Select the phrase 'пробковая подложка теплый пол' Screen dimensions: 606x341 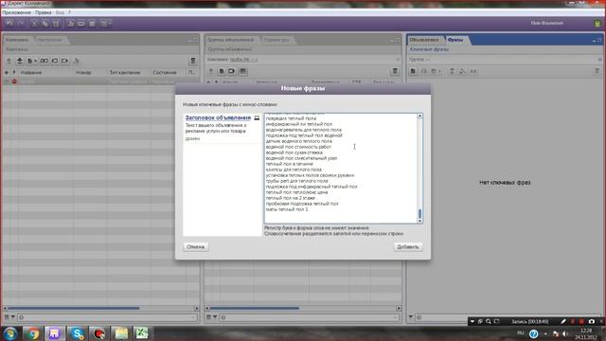(302, 204)
